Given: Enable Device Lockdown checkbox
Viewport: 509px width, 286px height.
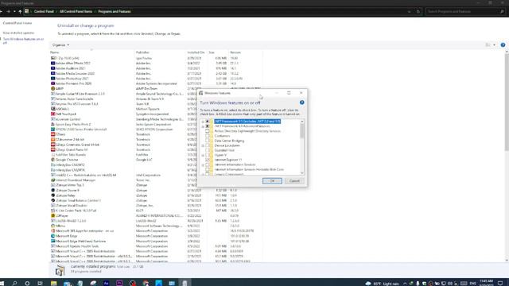Looking at the screenshot, I should pyautogui.click(x=208, y=145).
